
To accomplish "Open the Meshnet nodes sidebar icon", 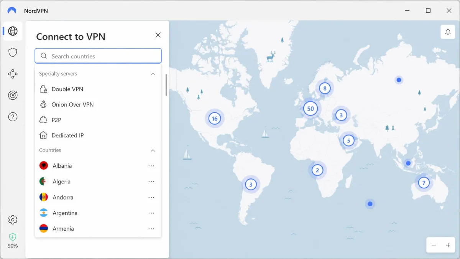I will [x=13, y=74].
